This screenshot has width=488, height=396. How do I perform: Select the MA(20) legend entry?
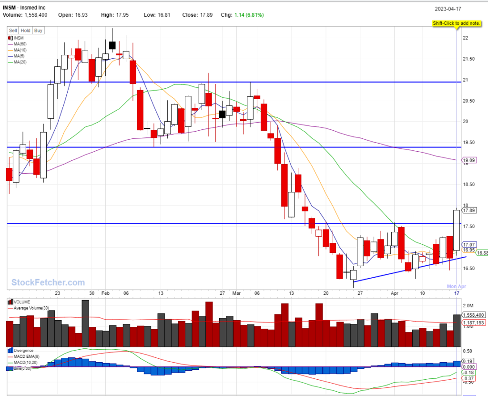click(17, 62)
